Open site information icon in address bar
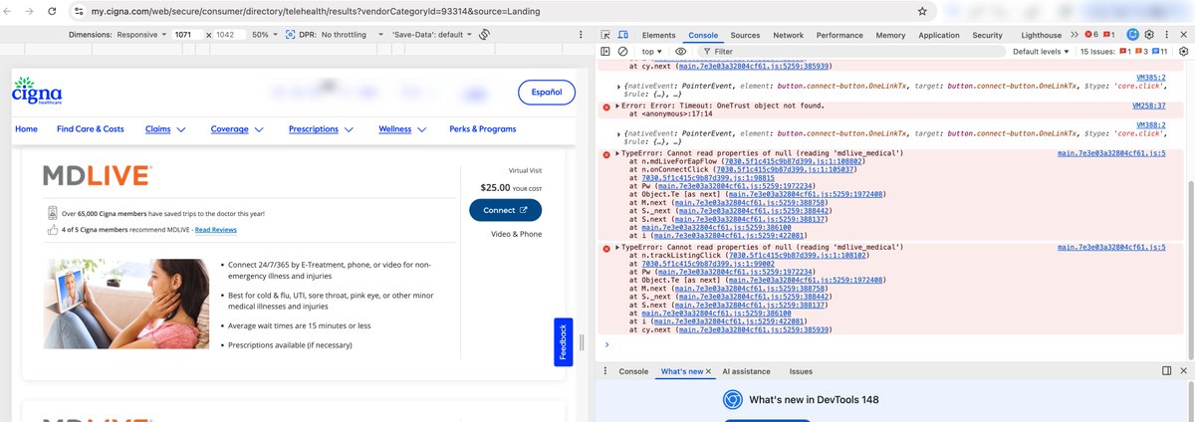 79,11
